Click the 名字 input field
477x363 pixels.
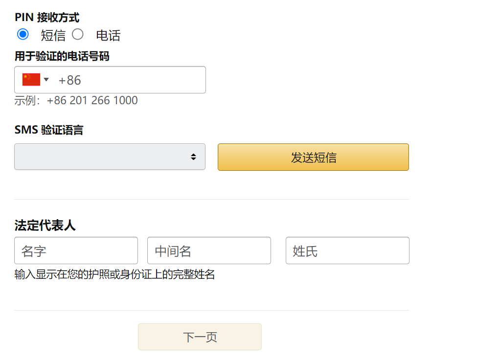76,250
